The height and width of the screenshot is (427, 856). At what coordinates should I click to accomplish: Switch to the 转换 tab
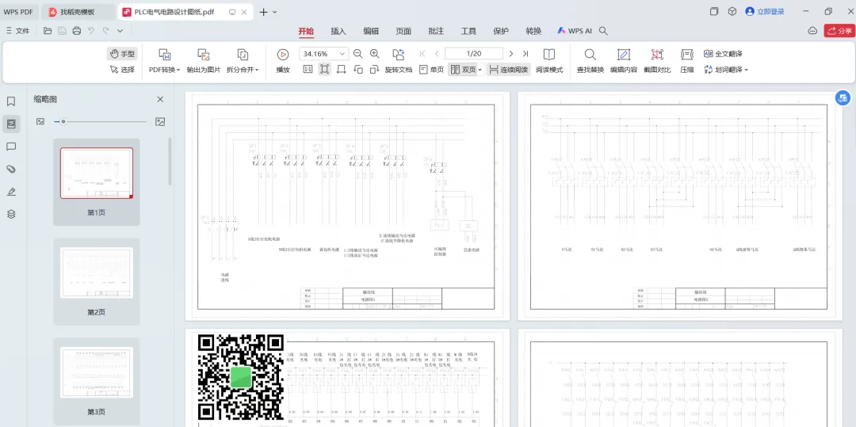[533, 31]
